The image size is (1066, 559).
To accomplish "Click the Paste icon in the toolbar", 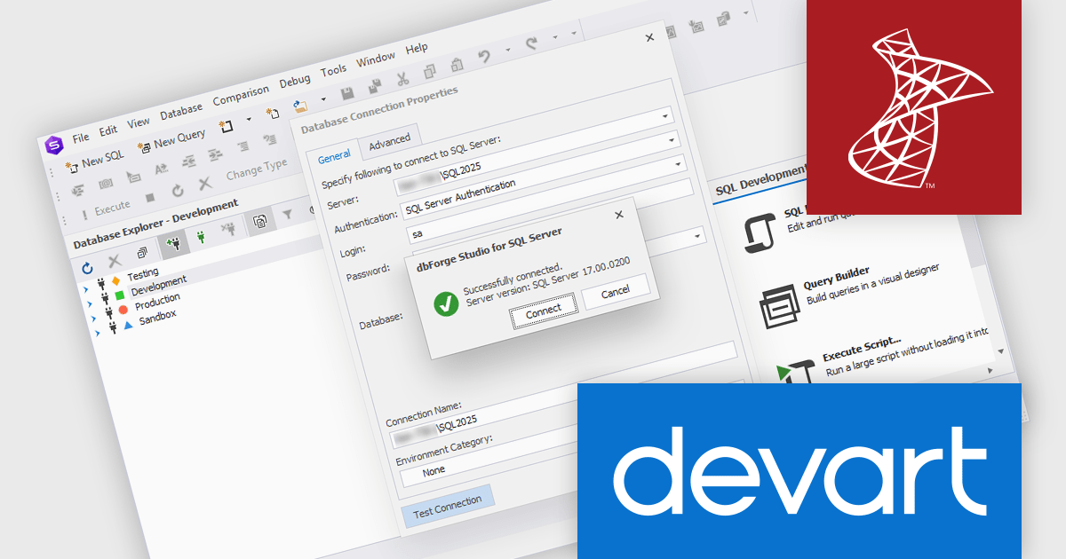I will coord(457,64).
